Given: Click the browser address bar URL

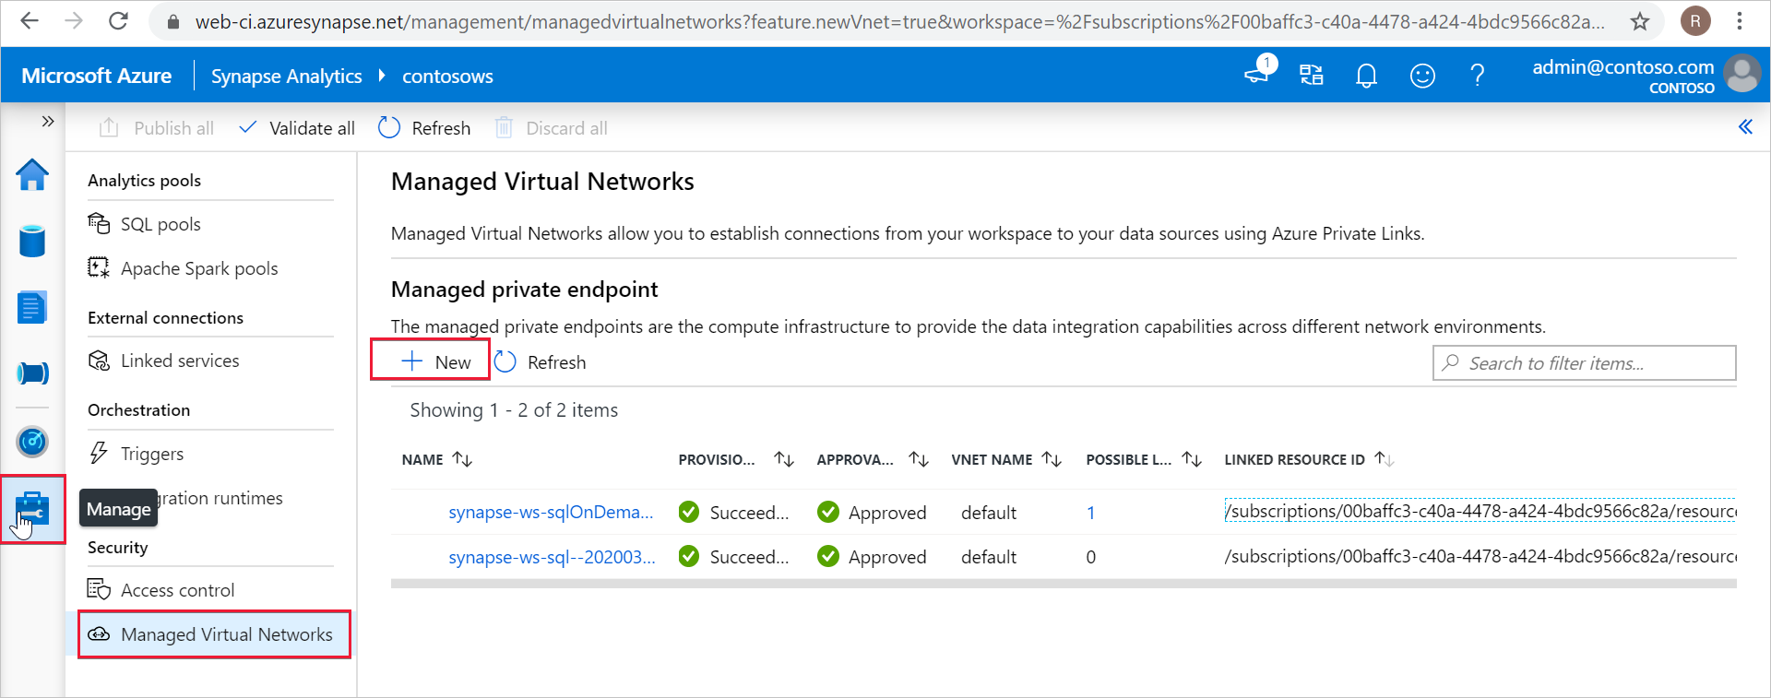Looking at the screenshot, I should (x=899, y=21).
